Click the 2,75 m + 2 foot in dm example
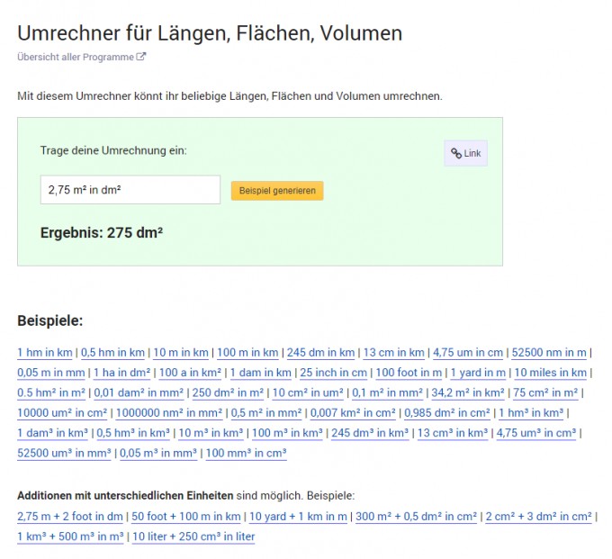Viewport: 612px width, 559px height. 71,517
